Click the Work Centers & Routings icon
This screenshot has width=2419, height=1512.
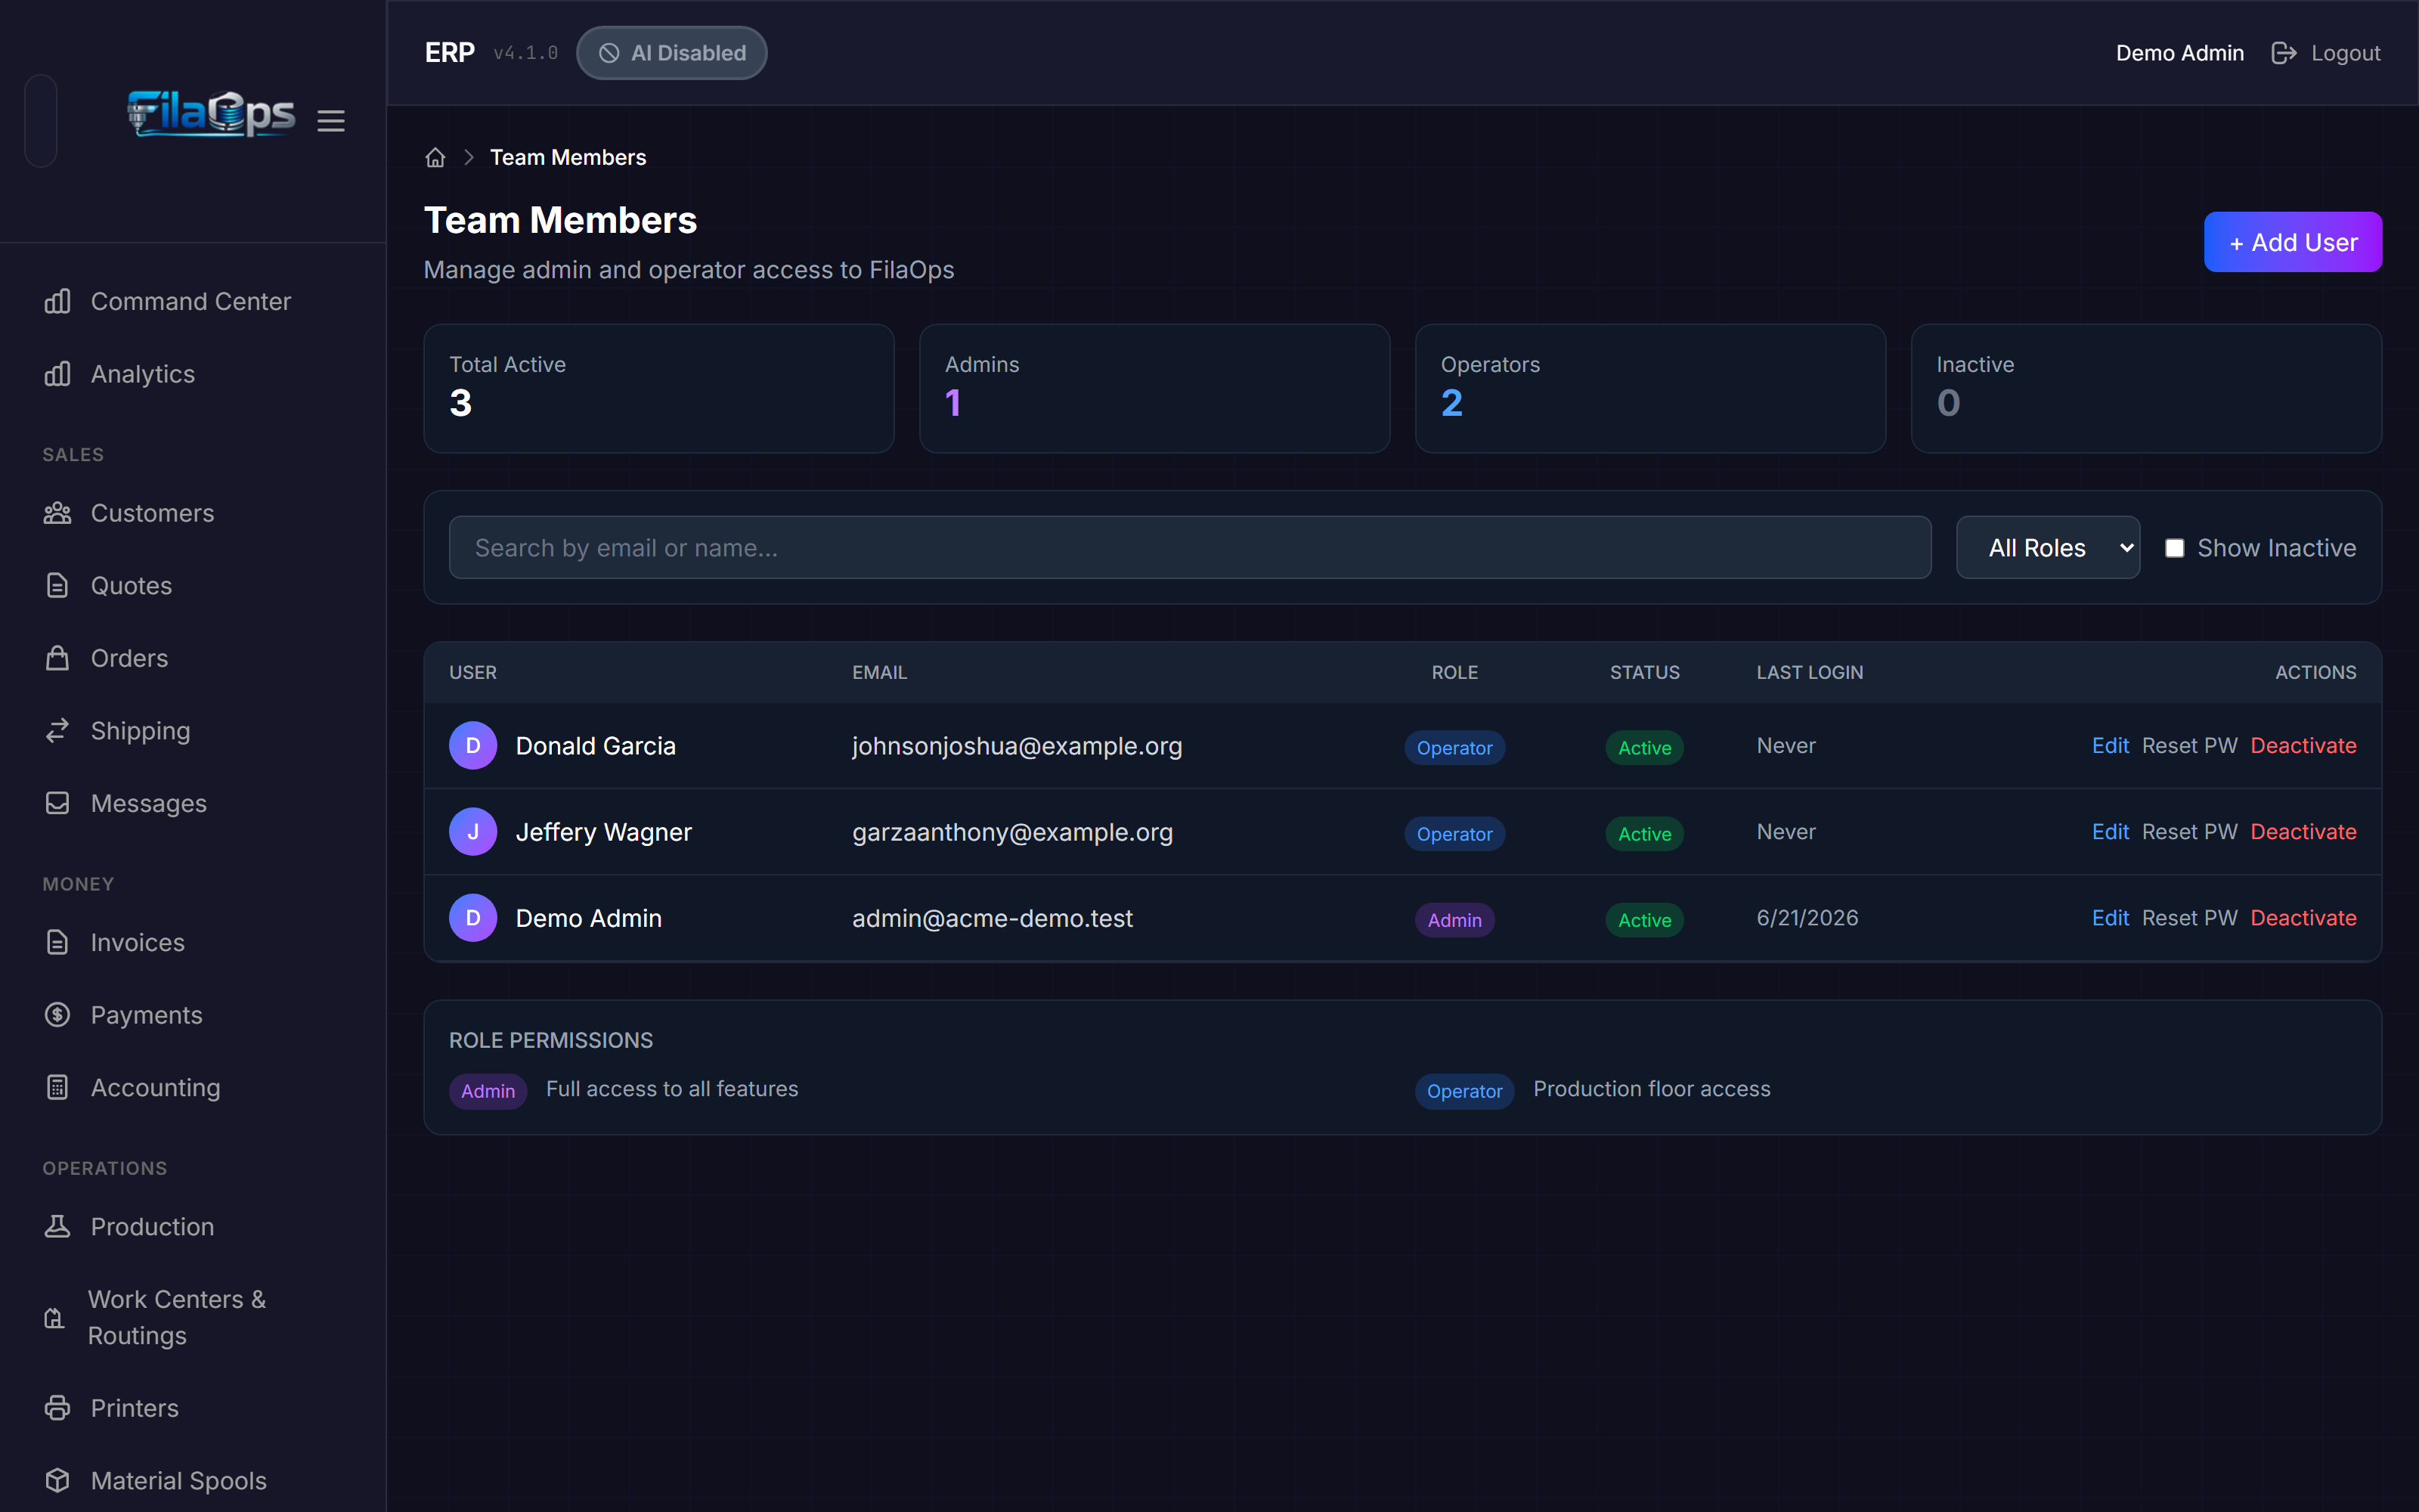(x=55, y=1318)
